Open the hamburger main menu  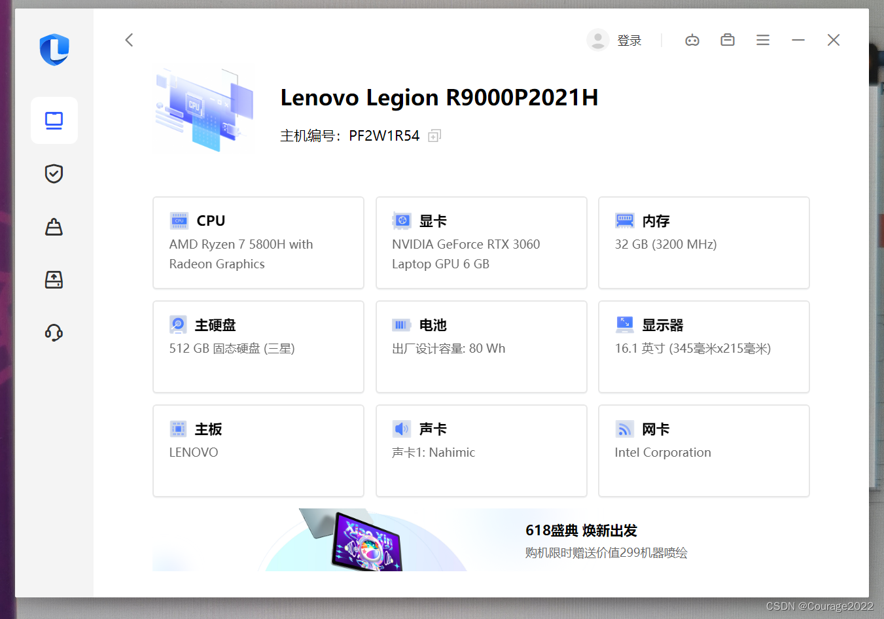click(x=763, y=40)
